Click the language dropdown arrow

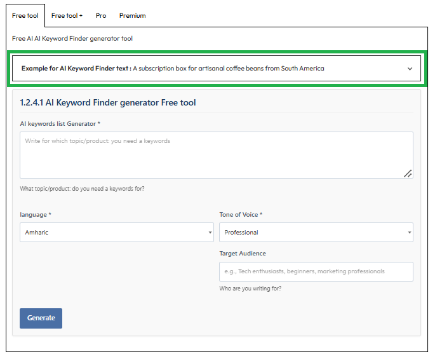tap(210, 233)
